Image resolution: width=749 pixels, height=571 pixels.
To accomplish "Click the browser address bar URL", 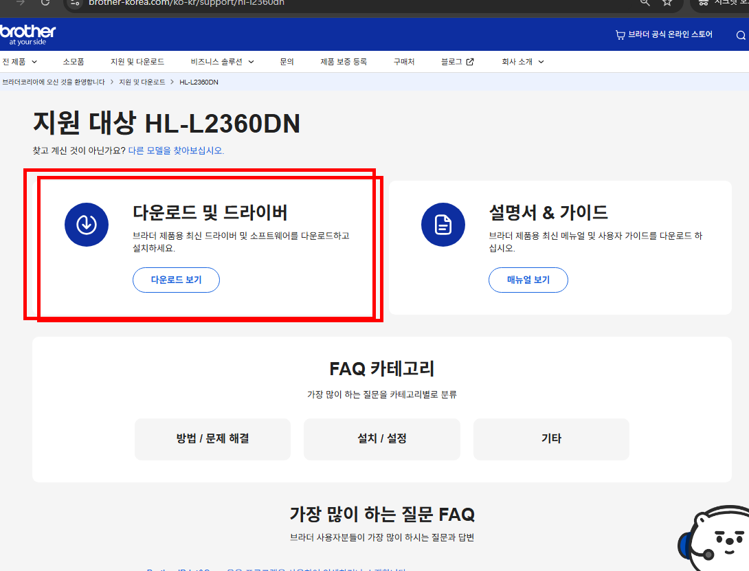I will (186, 3).
